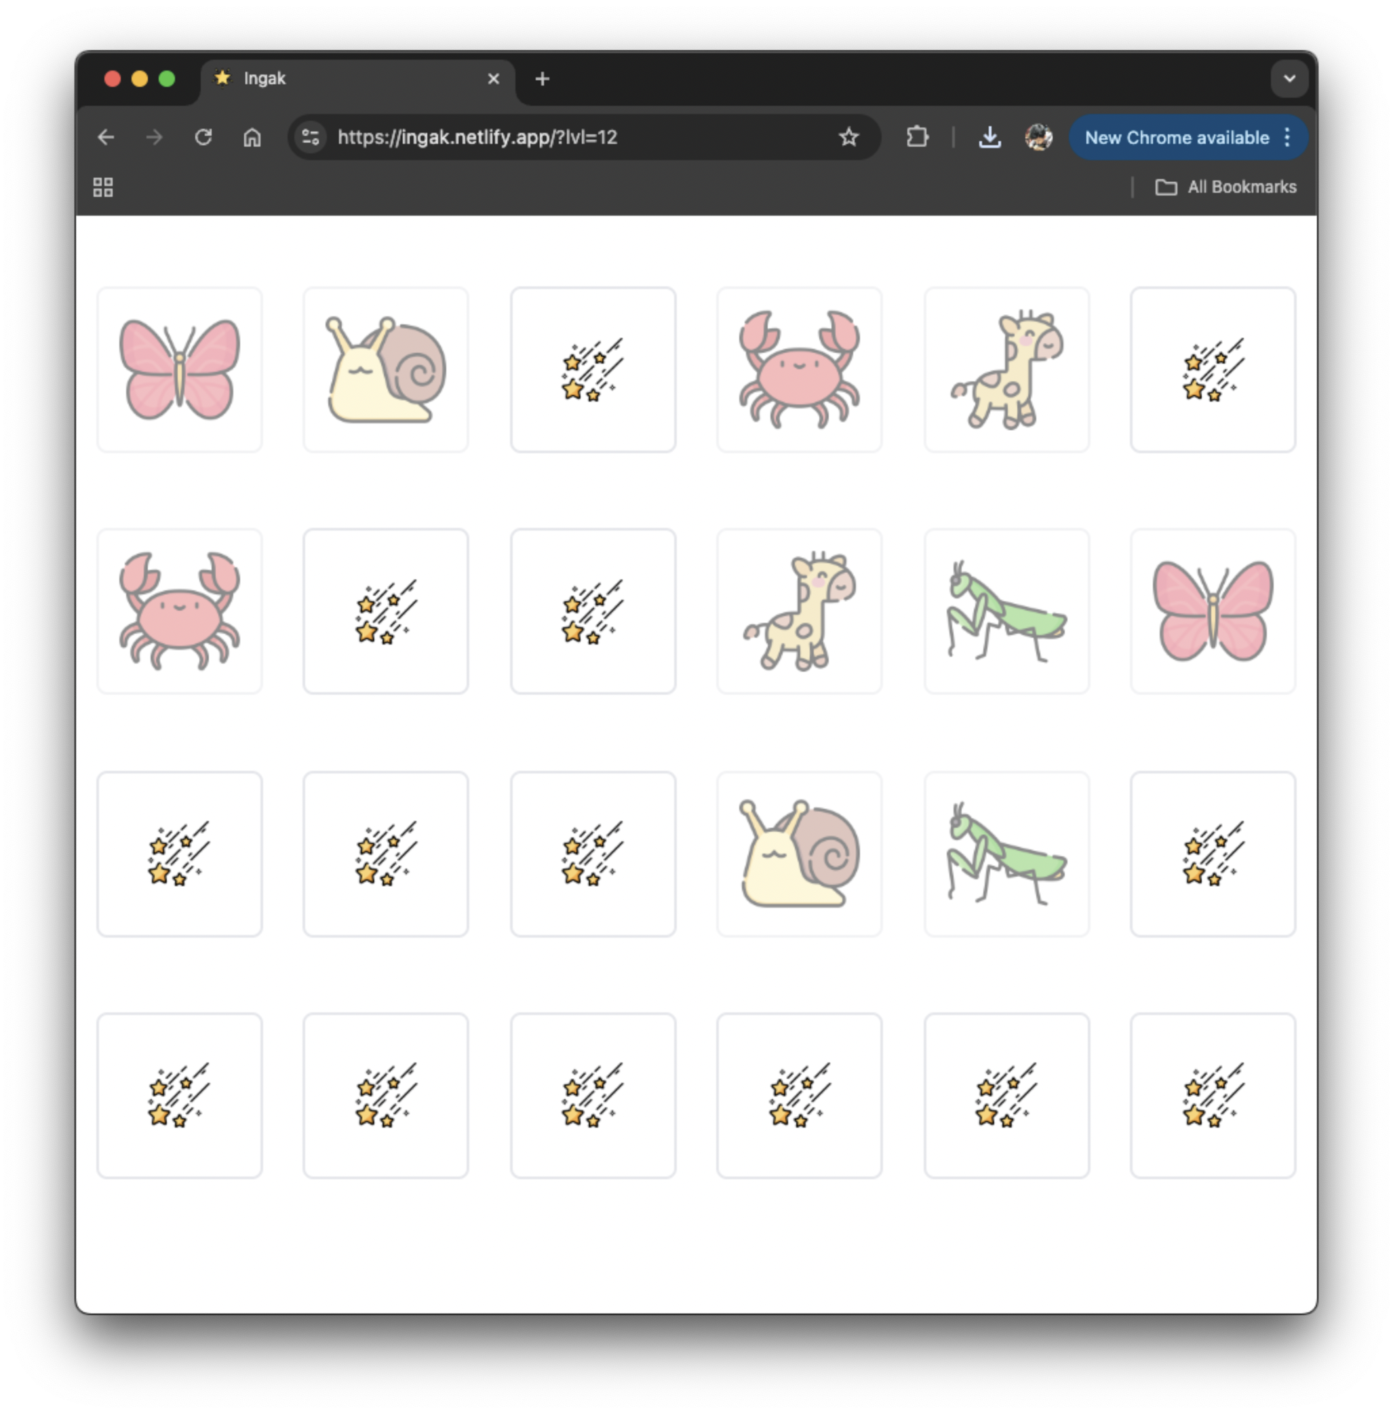
Task: Go back to previous page
Action: click(106, 137)
